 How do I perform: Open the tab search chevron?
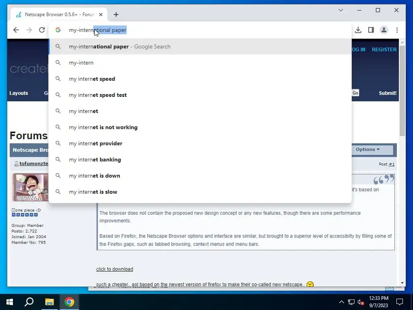pos(340,10)
